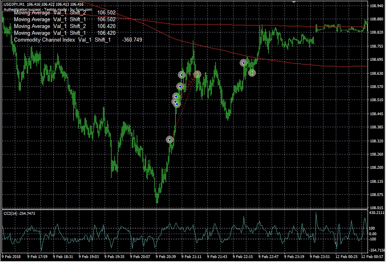
Task: Click the '9 Feb 22:15' time label
Action: click(243, 257)
